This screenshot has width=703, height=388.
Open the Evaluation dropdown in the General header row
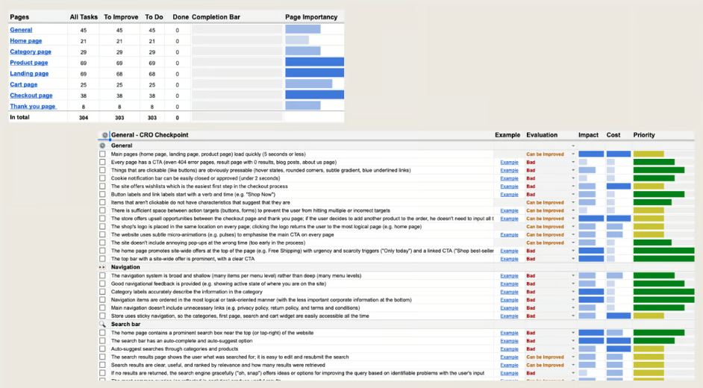coord(573,145)
